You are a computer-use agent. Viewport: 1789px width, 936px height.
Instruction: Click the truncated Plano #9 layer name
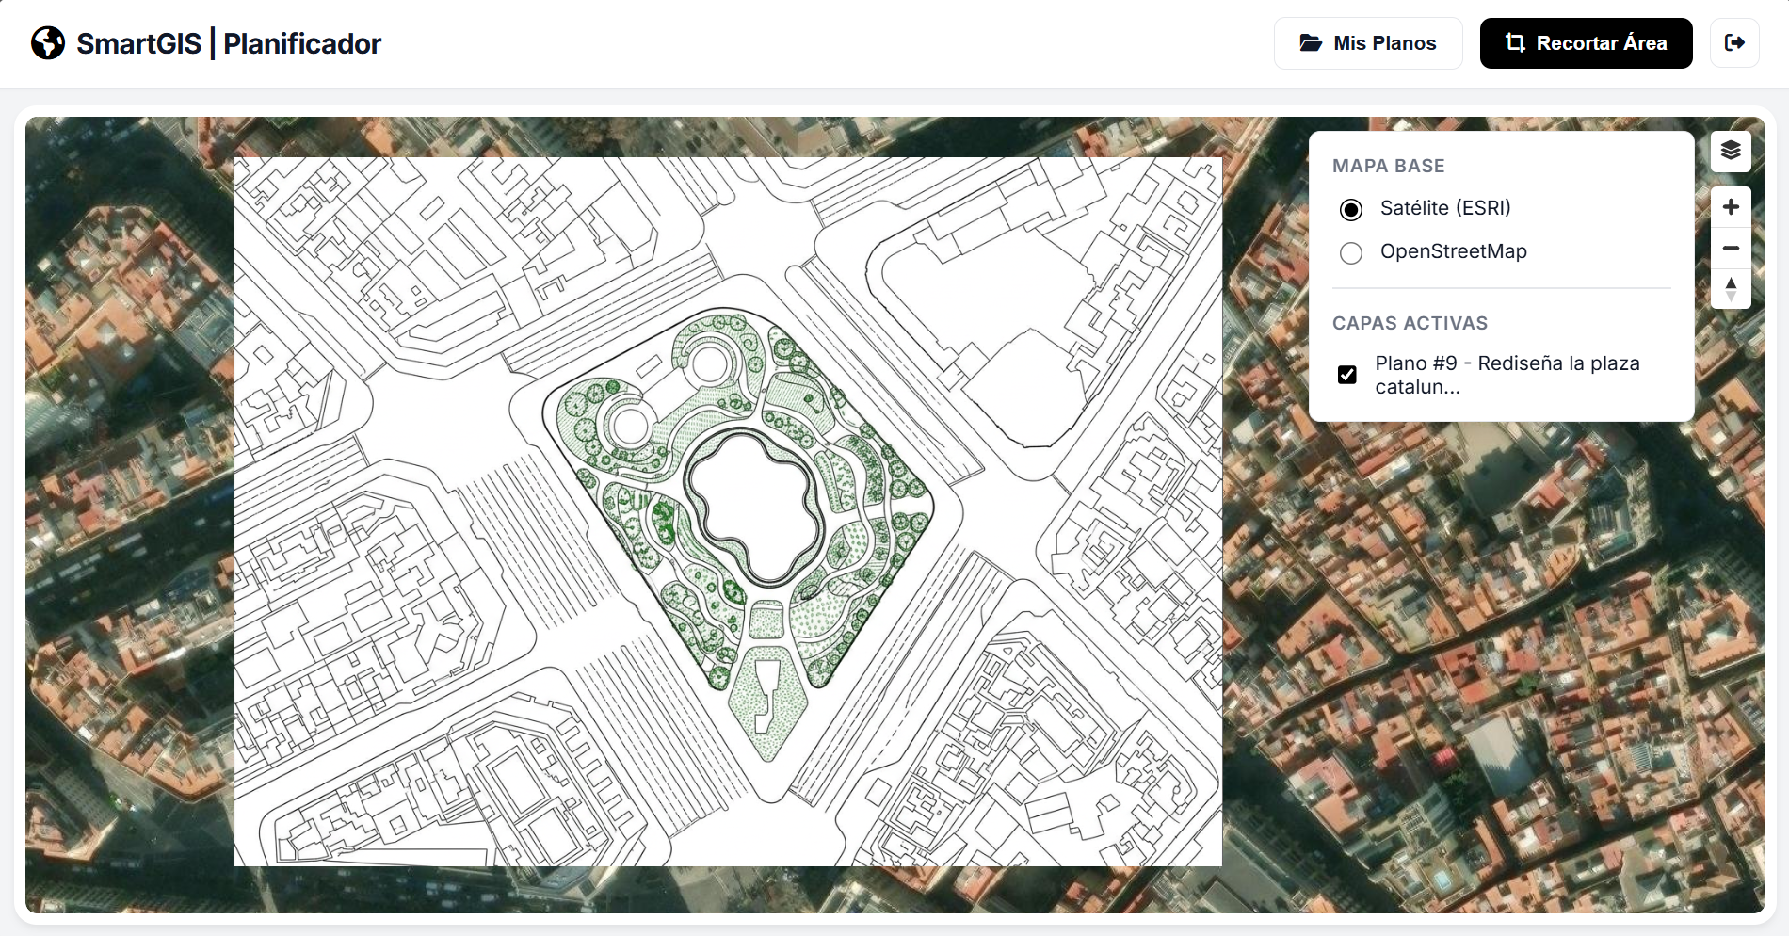(x=1507, y=374)
